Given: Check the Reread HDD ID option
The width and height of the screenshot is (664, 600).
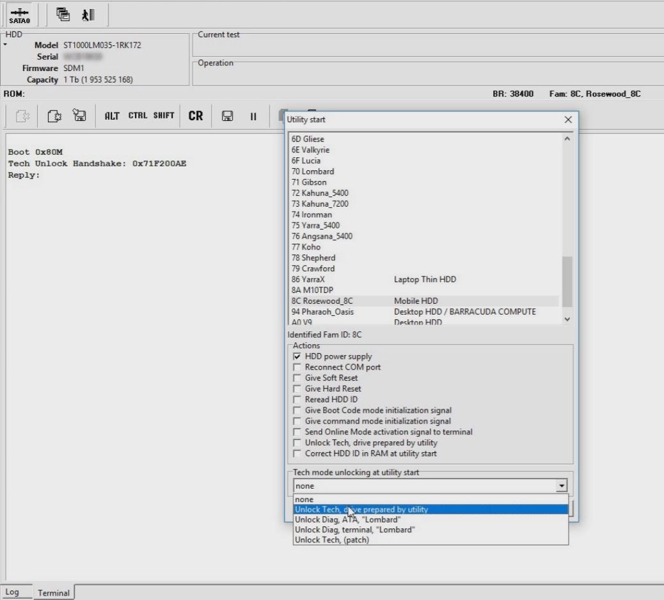Looking at the screenshot, I should pos(297,400).
